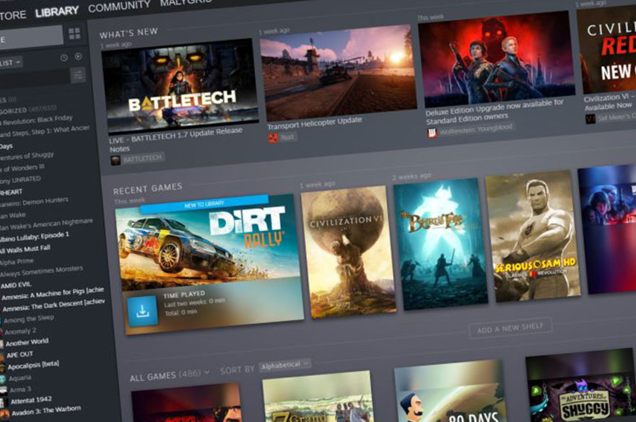This screenshot has width=636, height=422.
Task: Click the Wolfenstein: Youngblood tag label
Action: click(476, 130)
